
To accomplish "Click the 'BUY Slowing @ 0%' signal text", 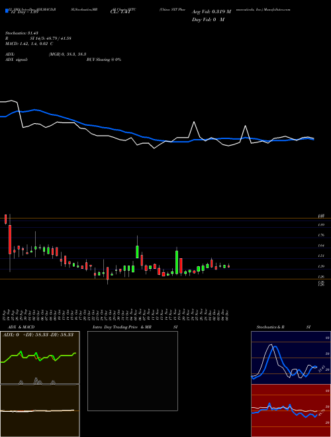I will coord(104,60).
